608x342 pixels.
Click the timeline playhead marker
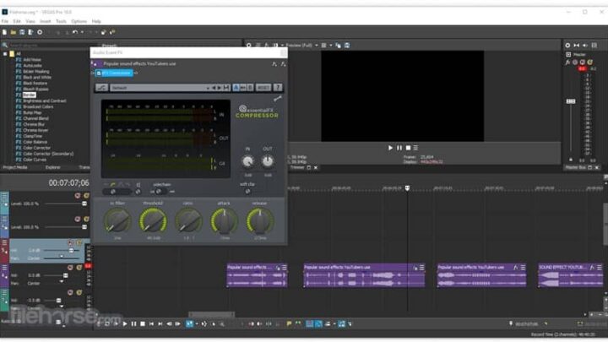click(x=407, y=188)
